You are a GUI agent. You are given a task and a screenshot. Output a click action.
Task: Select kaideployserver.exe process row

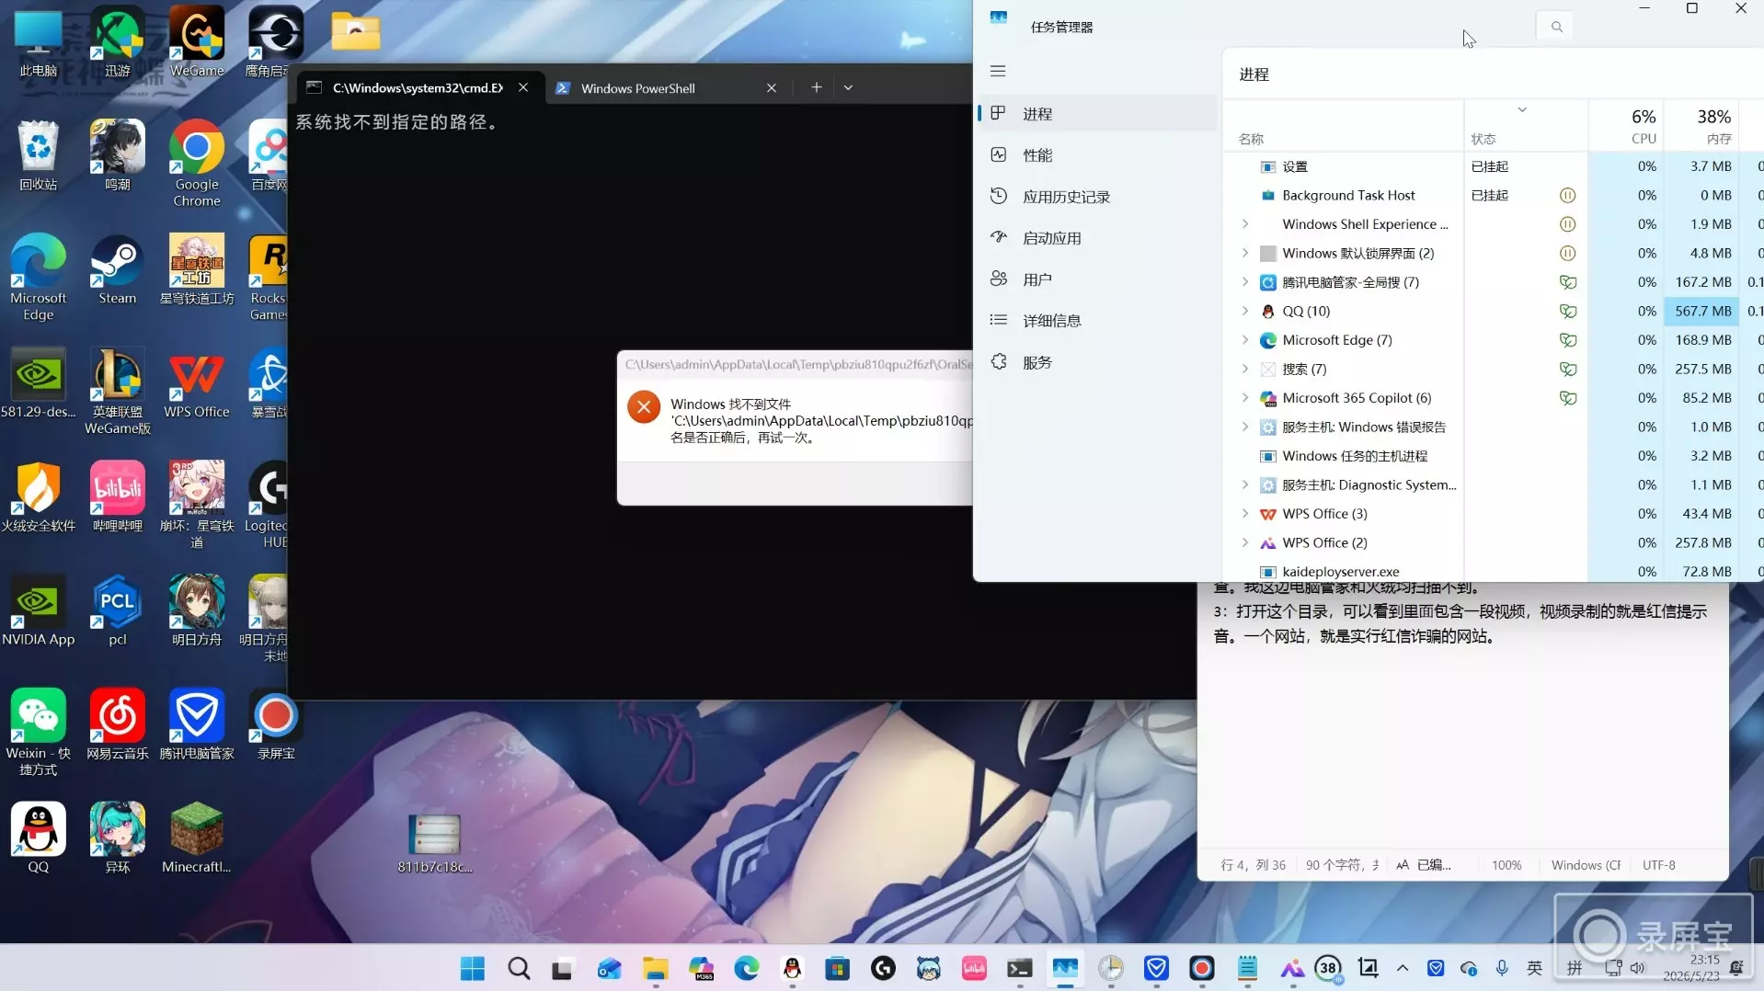point(1494,571)
